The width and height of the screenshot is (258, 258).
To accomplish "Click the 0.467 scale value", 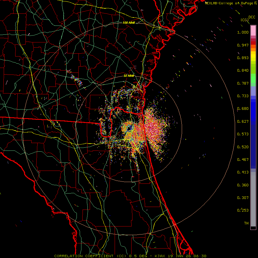I will (243, 160).
